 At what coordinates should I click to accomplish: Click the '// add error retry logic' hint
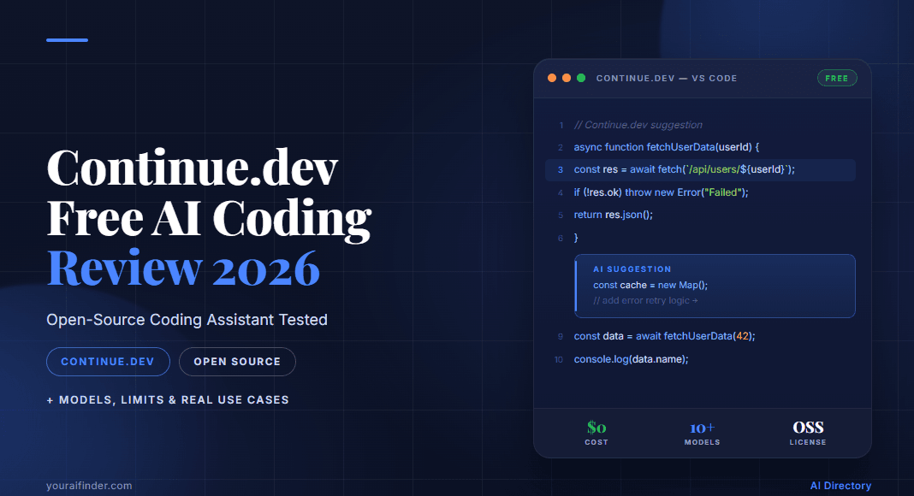click(x=646, y=300)
